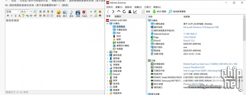Toggle underline in forum editor
The height and width of the screenshot is (95, 246).
tap(16, 16)
